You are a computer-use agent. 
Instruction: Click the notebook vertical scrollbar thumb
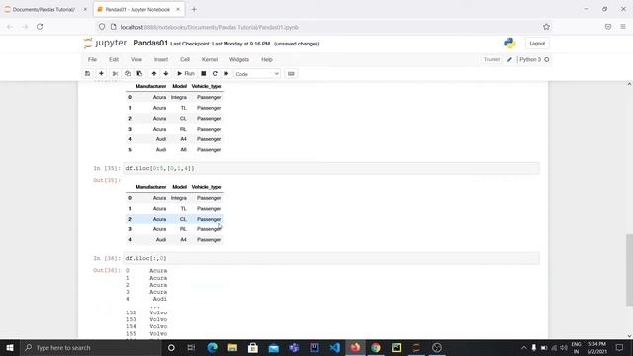[x=629, y=270]
